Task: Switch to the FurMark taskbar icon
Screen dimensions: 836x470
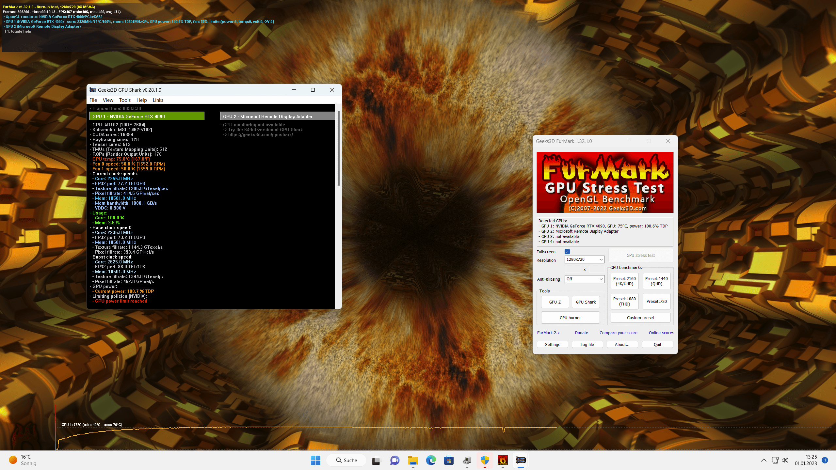Action: pyautogui.click(x=503, y=460)
